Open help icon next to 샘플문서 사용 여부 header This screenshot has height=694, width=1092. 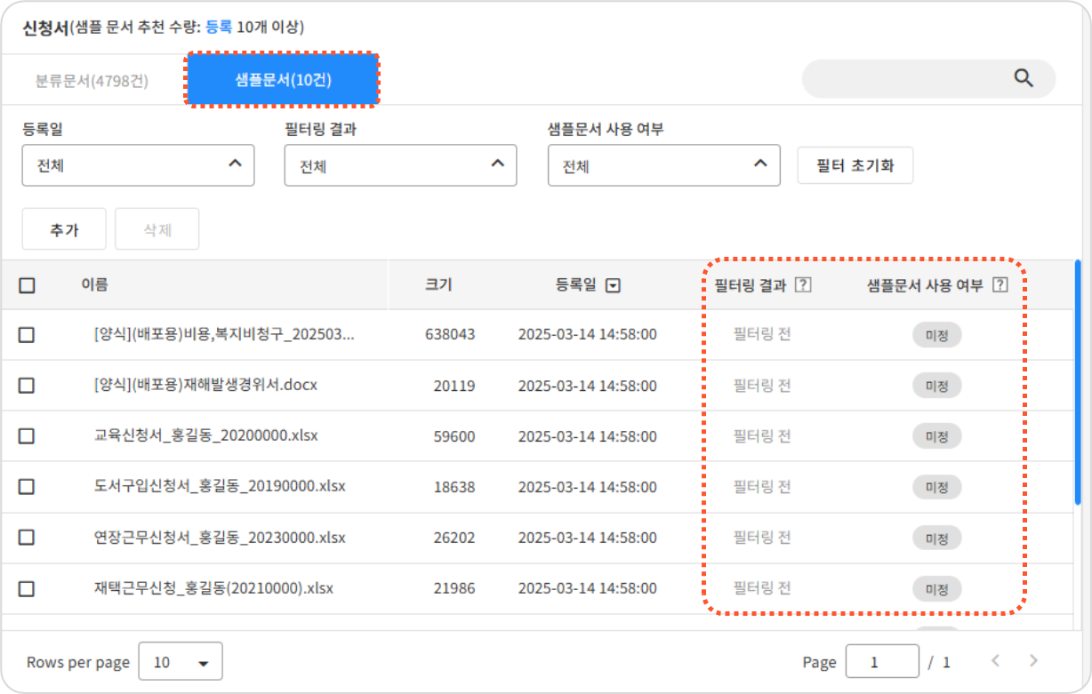point(1000,285)
